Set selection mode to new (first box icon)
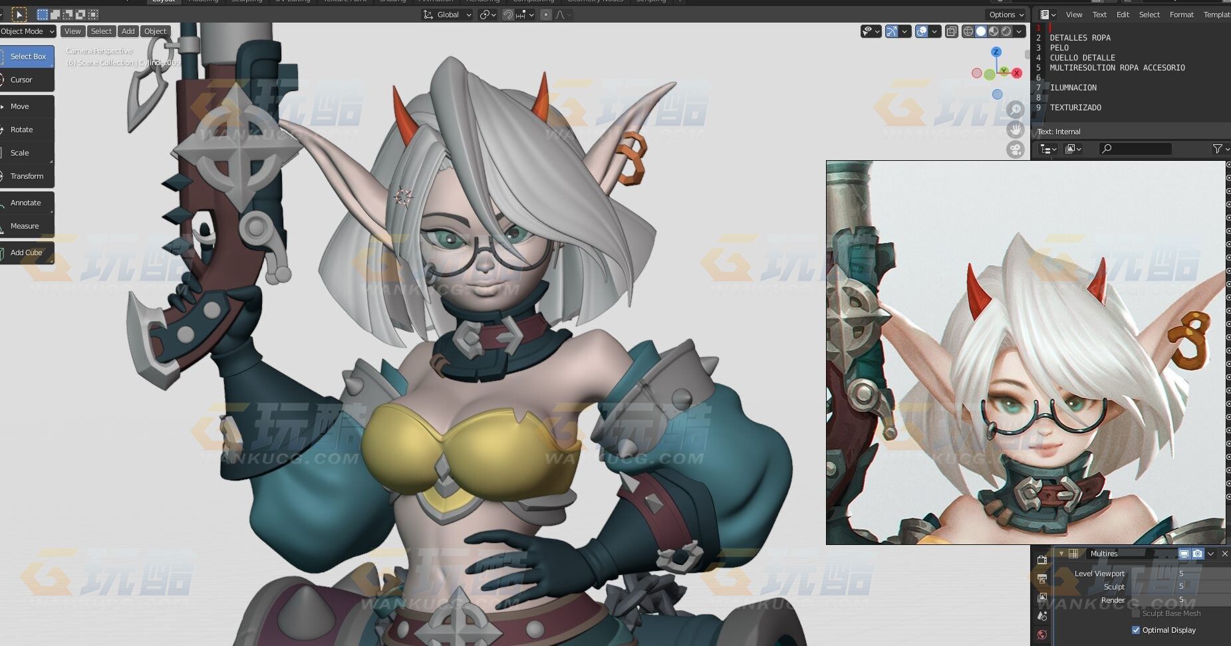1231x646 pixels. (43, 14)
